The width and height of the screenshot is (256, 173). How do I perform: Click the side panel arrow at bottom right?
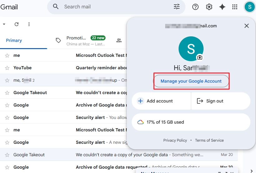(x=251, y=171)
